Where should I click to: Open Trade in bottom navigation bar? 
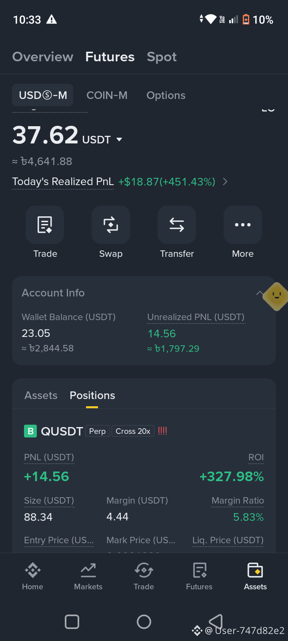point(144,576)
